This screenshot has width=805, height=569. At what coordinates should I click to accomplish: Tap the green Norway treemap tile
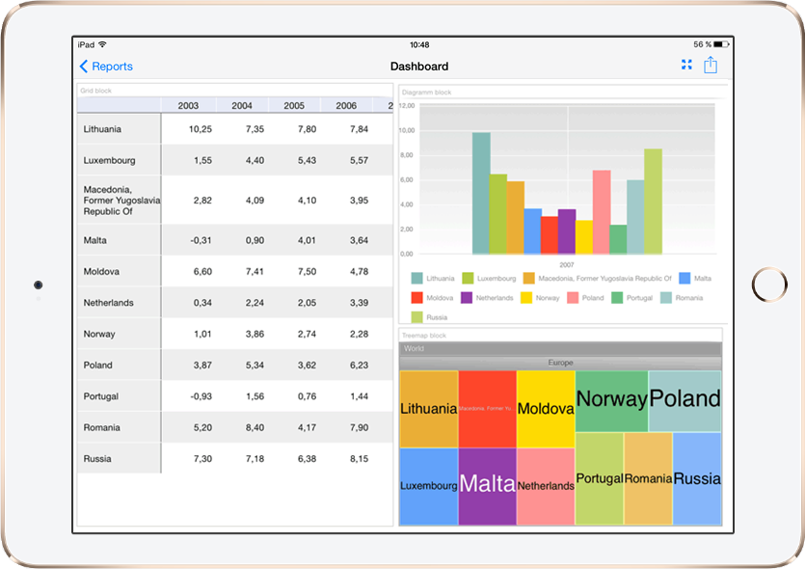click(611, 401)
